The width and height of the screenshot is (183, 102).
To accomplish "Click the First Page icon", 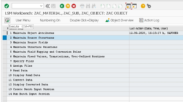I will click(x=102, y=6).
